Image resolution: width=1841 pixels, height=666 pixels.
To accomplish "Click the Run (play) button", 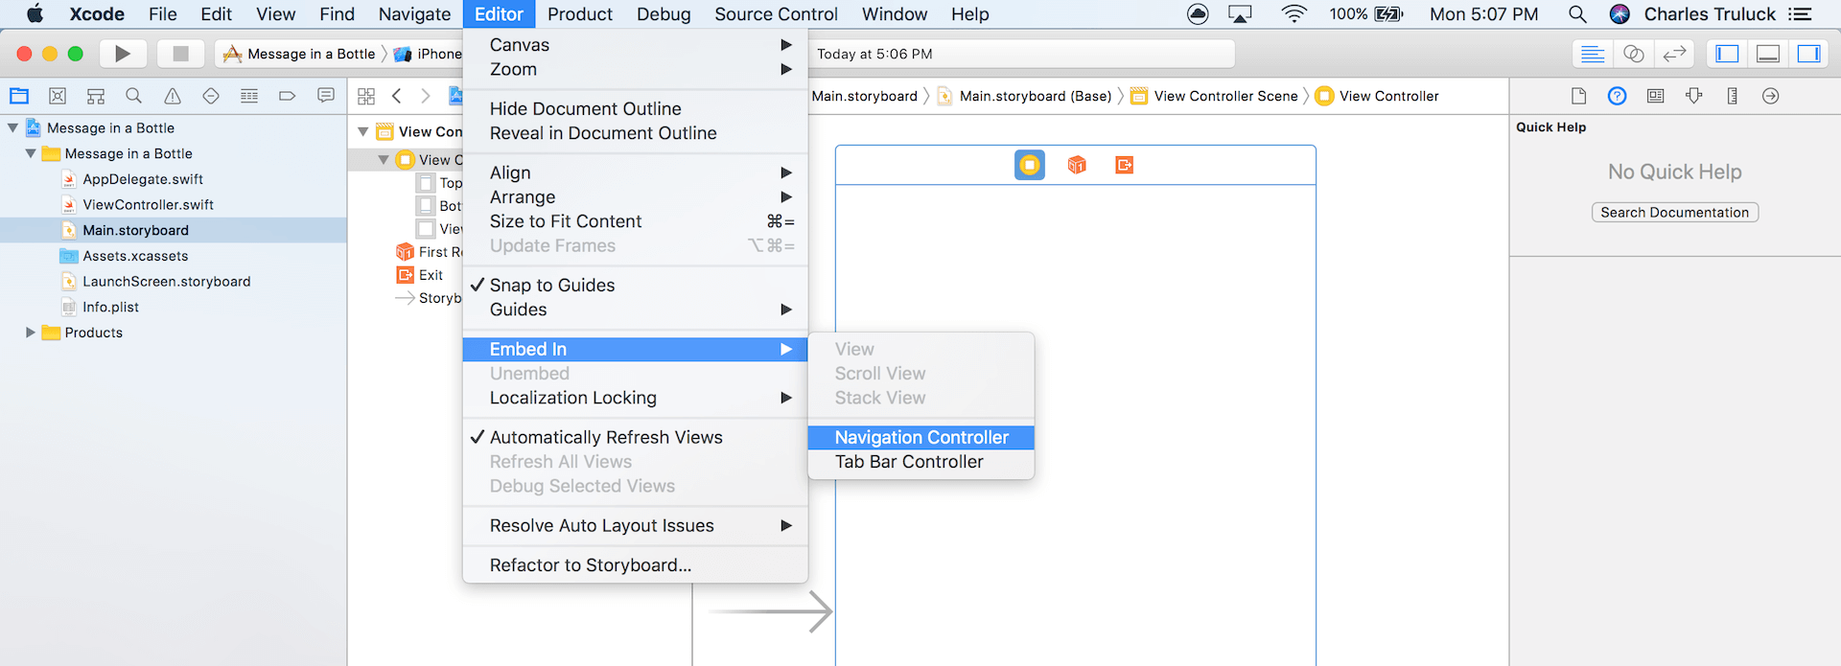I will coord(122,54).
